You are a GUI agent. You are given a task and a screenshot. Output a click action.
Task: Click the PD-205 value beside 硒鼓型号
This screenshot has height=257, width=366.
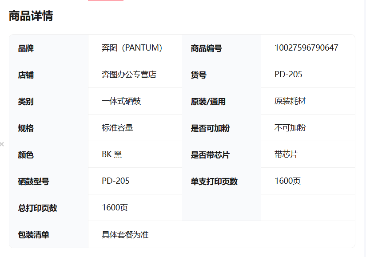pos(115,181)
